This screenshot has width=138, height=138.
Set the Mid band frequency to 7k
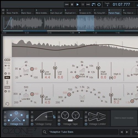tap(102, 101)
